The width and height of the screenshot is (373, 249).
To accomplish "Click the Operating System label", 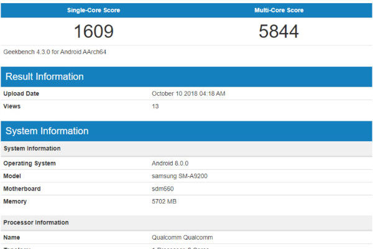I will pyautogui.click(x=29, y=164).
